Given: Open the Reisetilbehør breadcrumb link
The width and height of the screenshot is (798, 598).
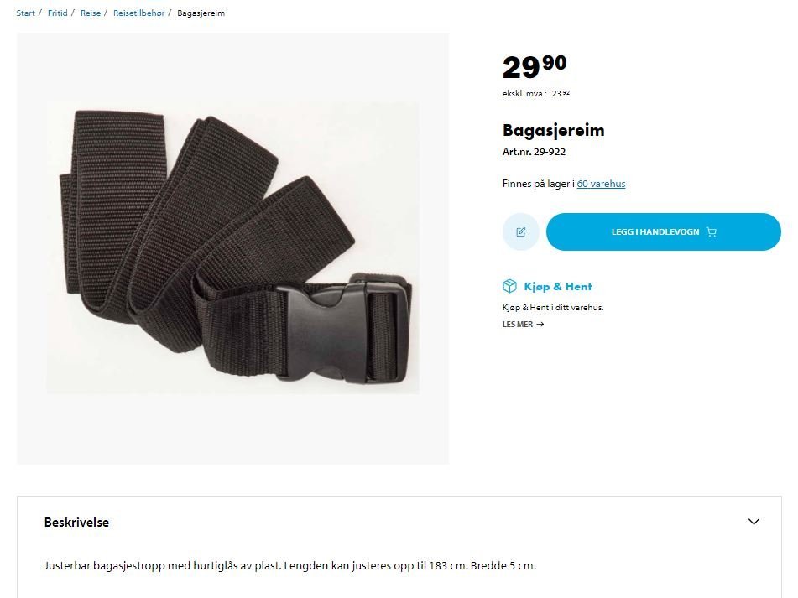Looking at the screenshot, I should (139, 13).
